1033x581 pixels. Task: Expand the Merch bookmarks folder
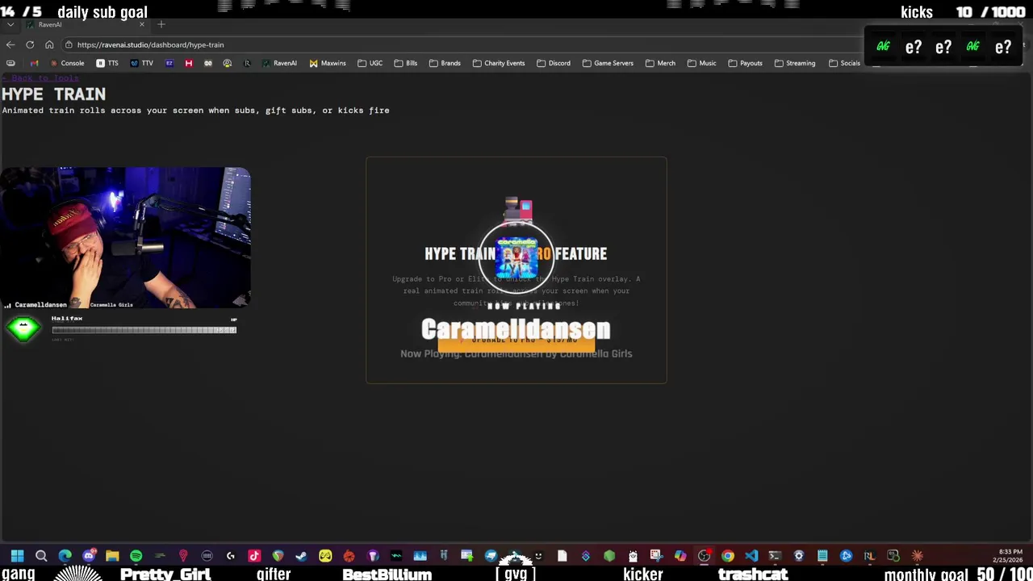(x=660, y=63)
